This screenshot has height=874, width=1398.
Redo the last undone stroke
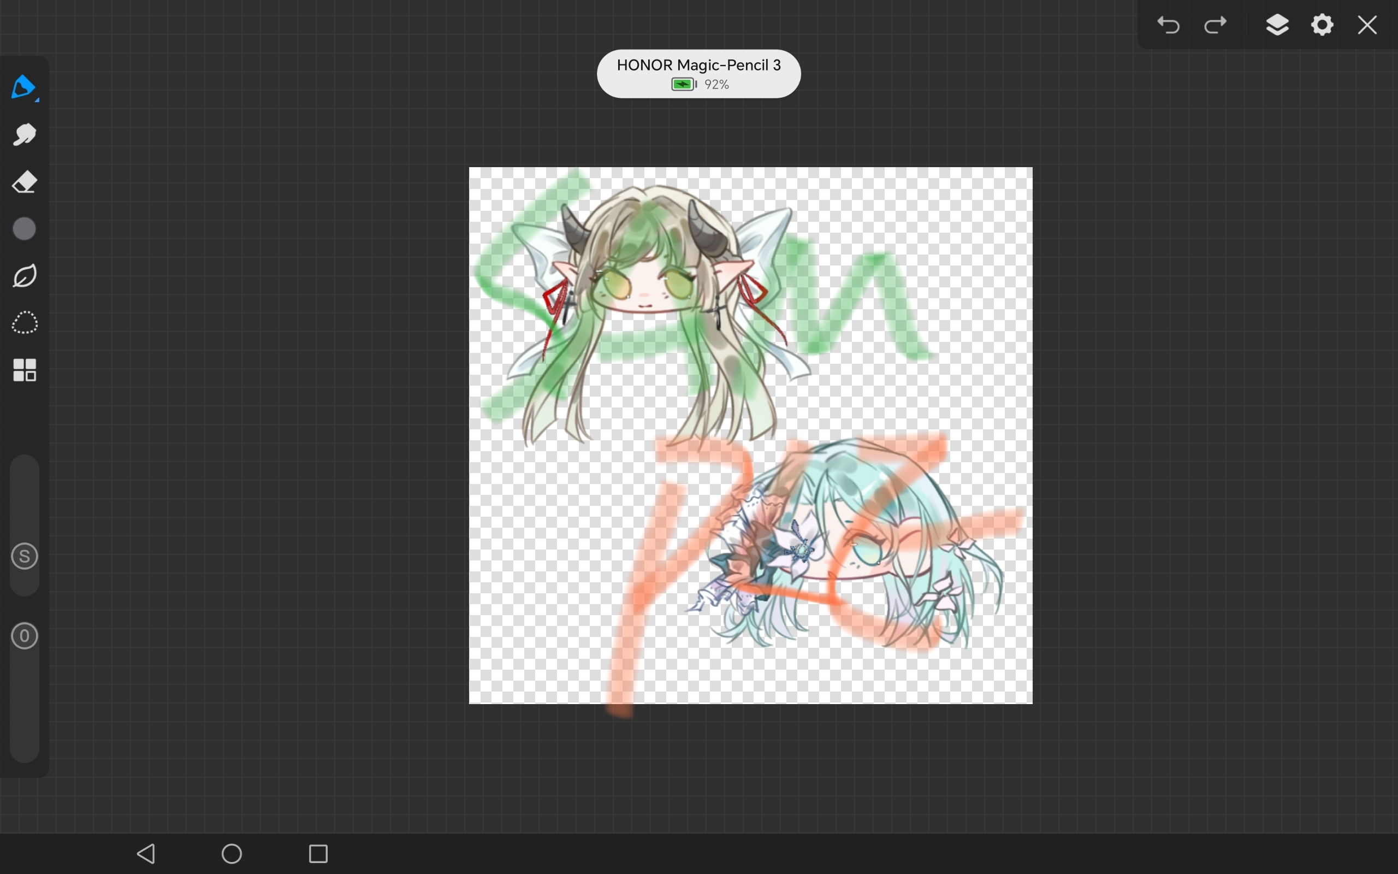tap(1216, 25)
